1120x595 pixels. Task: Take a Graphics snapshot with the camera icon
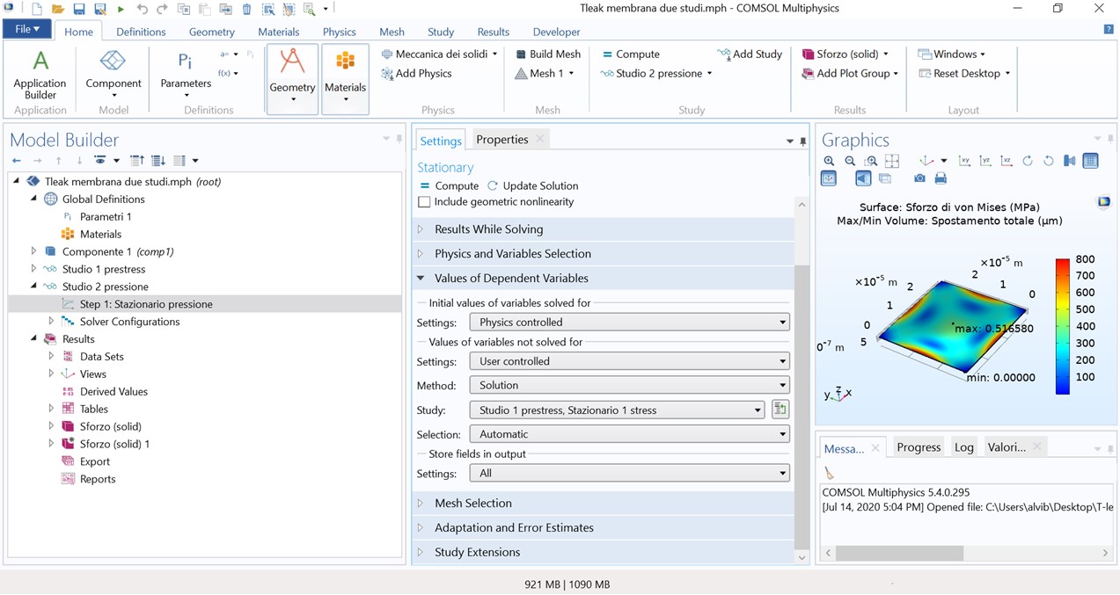click(x=919, y=178)
